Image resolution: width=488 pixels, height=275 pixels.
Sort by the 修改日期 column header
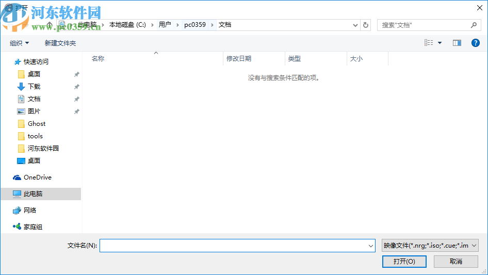(x=239, y=58)
